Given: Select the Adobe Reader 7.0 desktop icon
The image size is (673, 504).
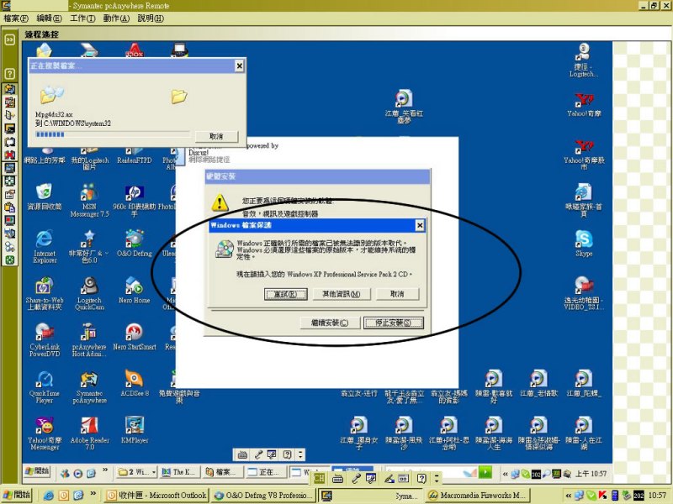Looking at the screenshot, I should 89,433.
